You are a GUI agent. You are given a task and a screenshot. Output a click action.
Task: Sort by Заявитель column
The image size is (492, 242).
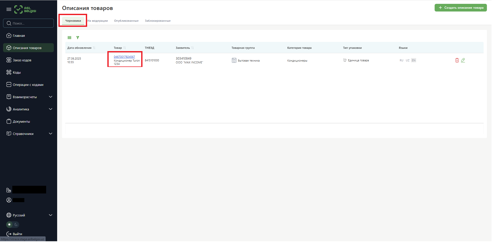[x=192, y=48]
